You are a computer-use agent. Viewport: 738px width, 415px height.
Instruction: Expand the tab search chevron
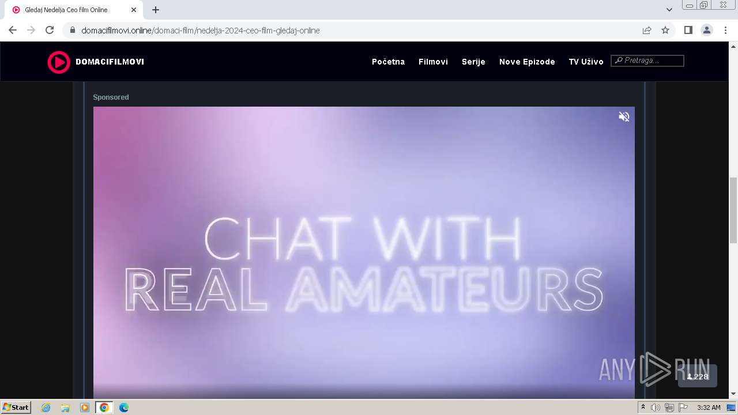click(669, 10)
